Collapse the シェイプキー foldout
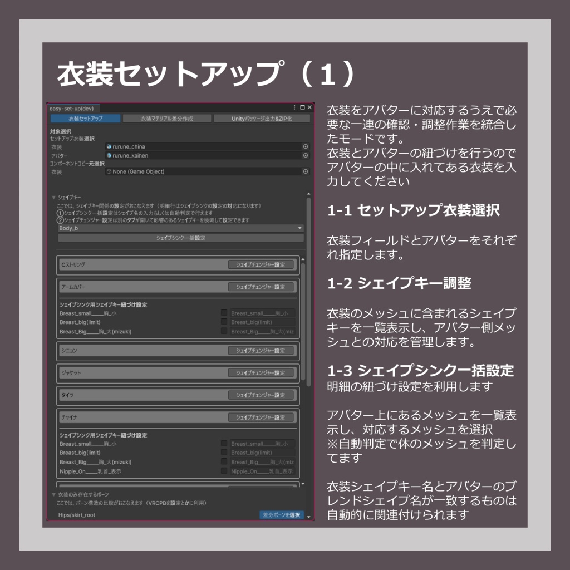 pyautogui.click(x=55, y=196)
